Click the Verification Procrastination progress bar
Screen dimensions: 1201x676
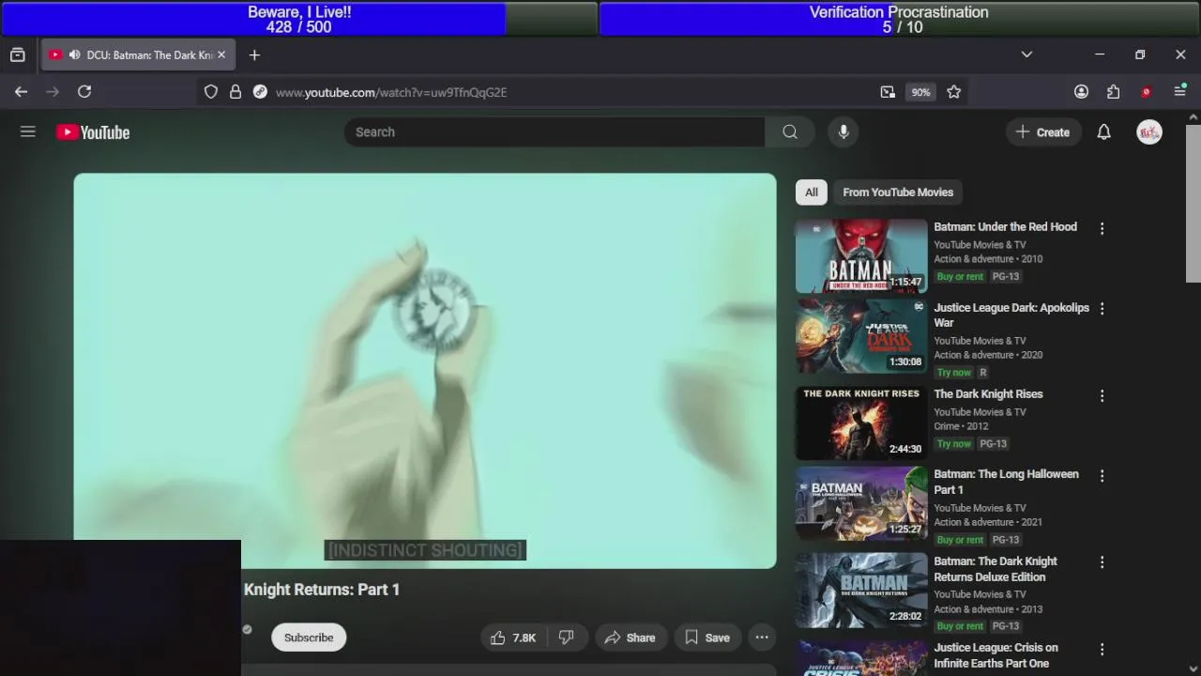[899, 19]
